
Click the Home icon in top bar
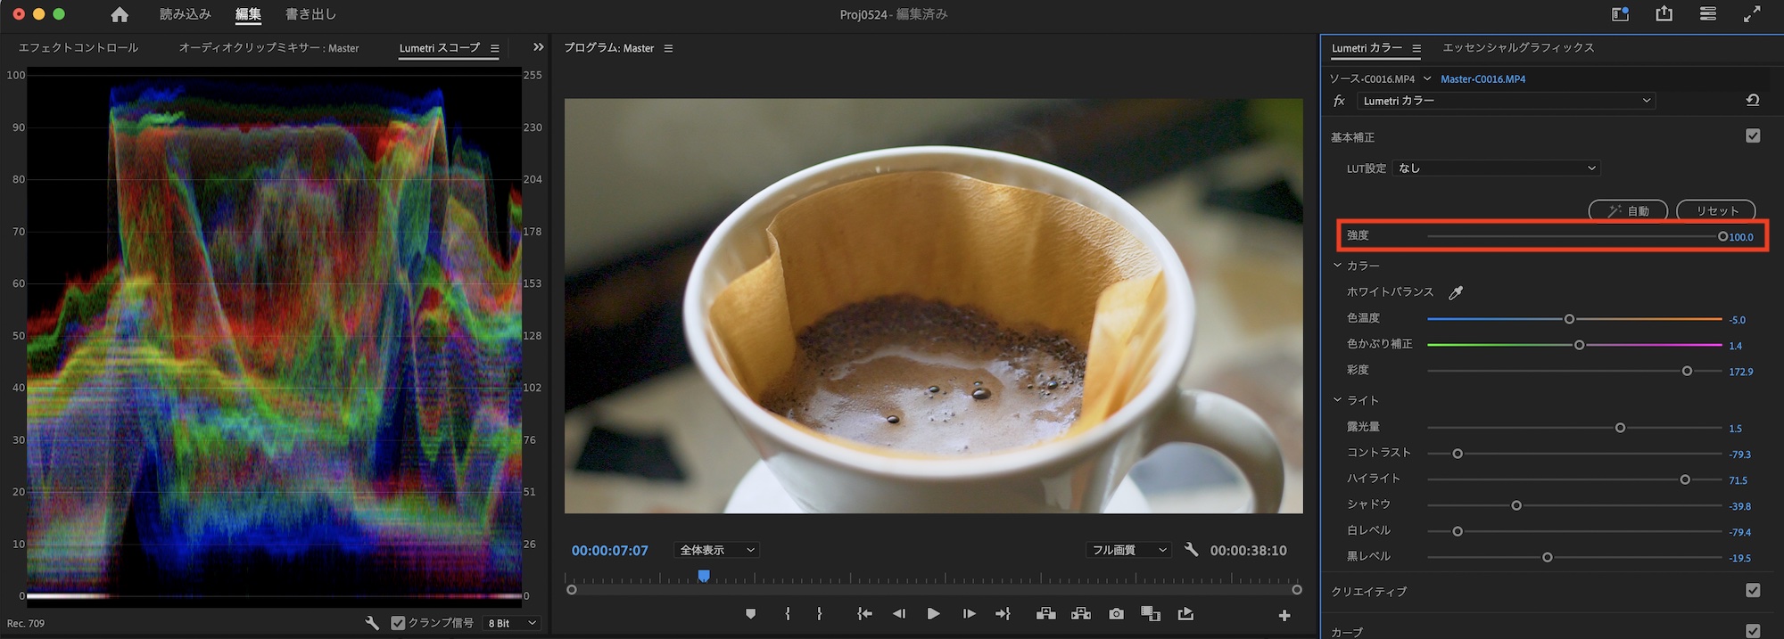coord(120,15)
